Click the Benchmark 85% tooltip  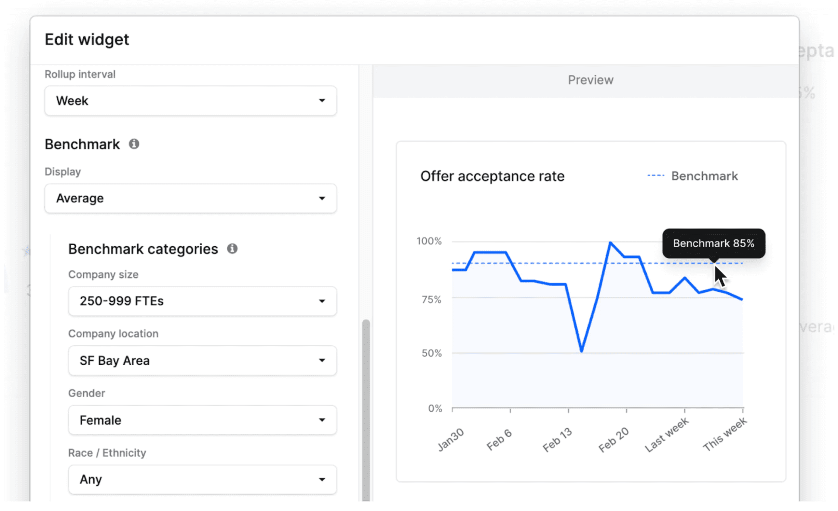tap(714, 244)
